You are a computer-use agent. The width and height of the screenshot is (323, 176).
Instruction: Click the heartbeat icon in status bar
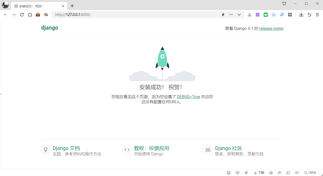click(x=237, y=173)
